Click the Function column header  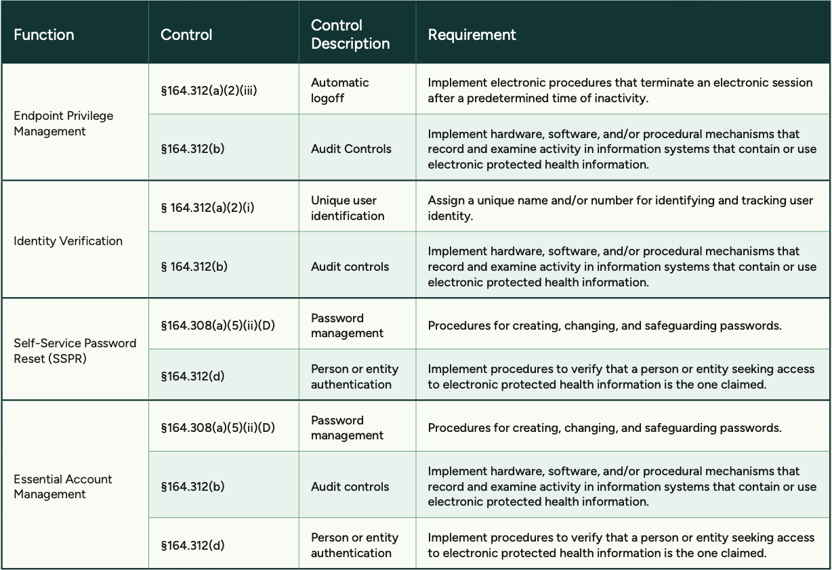44,35
